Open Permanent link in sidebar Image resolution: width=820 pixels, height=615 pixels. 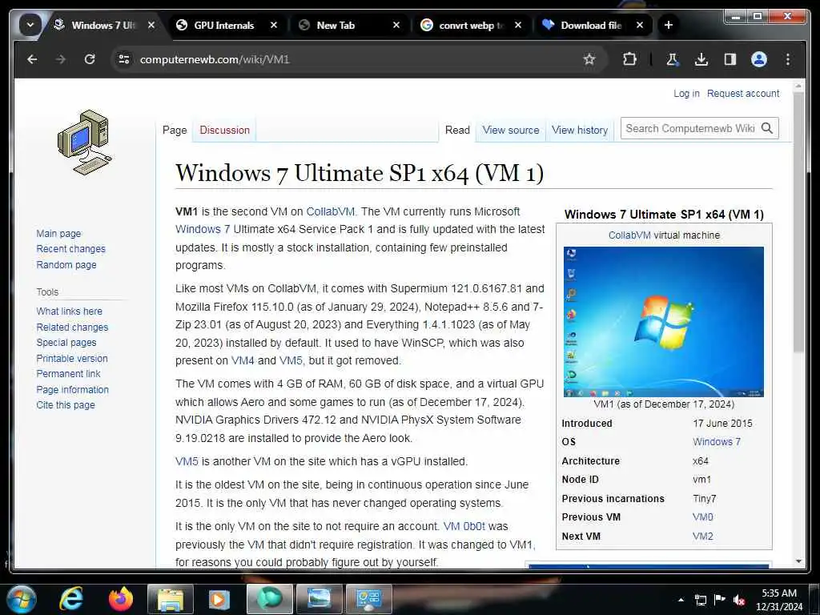(68, 373)
